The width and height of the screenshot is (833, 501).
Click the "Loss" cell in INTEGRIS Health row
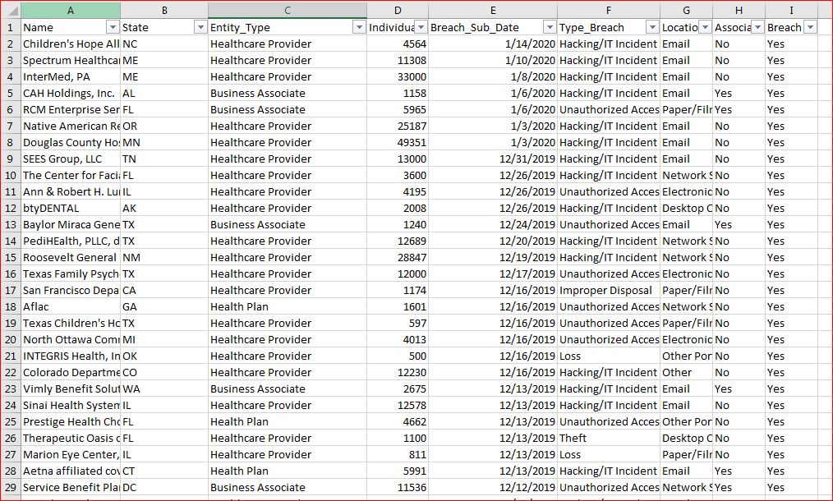point(609,356)
